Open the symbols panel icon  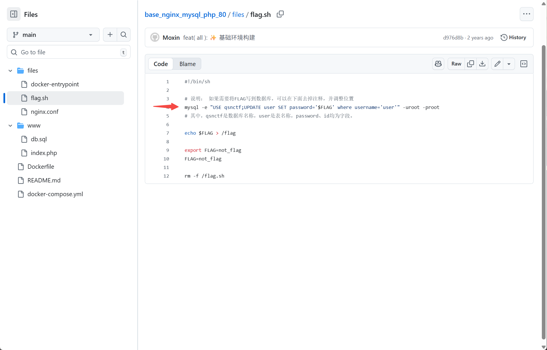tap(524, 64)
